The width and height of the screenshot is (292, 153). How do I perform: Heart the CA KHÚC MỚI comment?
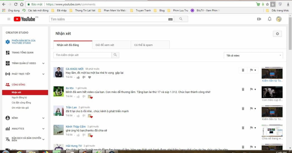click(90, 77)
